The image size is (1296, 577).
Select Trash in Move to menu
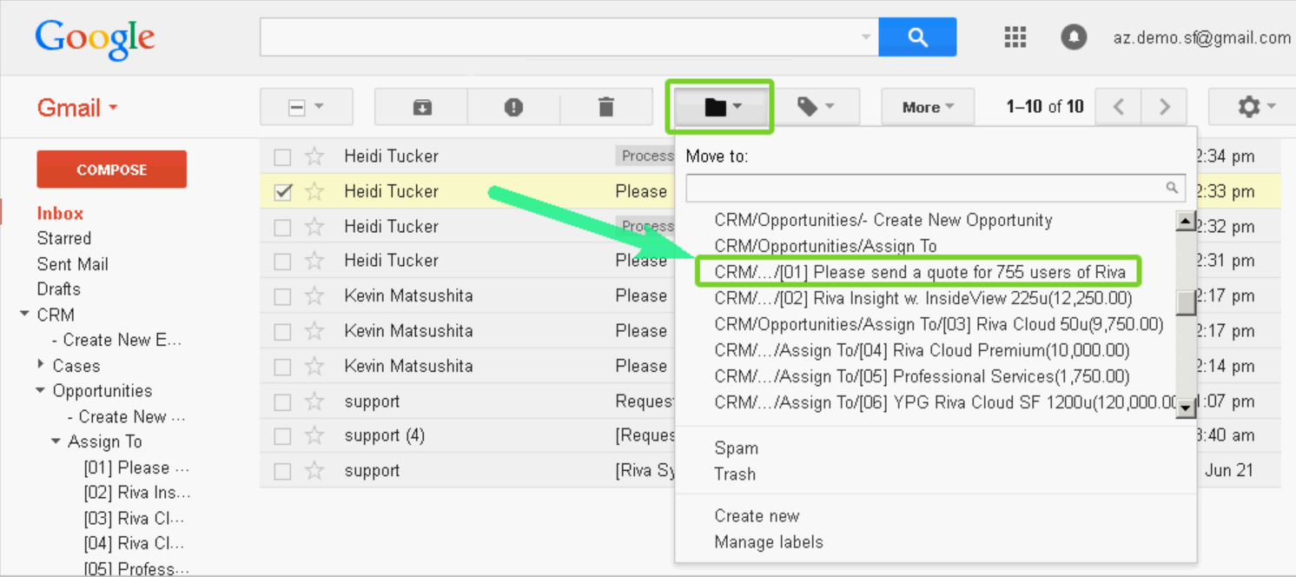click(x=735, y=474)
